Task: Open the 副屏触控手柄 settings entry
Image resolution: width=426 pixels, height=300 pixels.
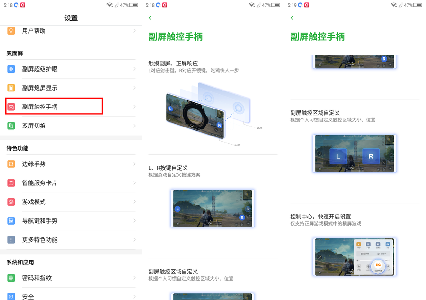Action: click(x=71, y=107)
